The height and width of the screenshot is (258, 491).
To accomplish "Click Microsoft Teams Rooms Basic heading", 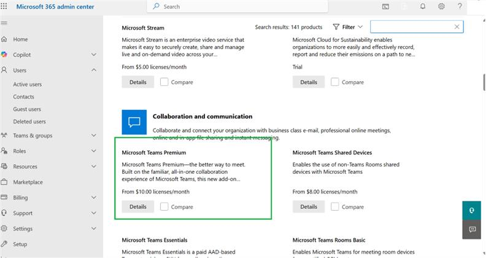I will 329,240.
